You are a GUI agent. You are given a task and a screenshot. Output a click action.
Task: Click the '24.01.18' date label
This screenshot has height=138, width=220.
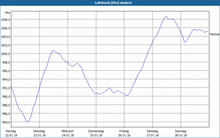tap(68, 135)
